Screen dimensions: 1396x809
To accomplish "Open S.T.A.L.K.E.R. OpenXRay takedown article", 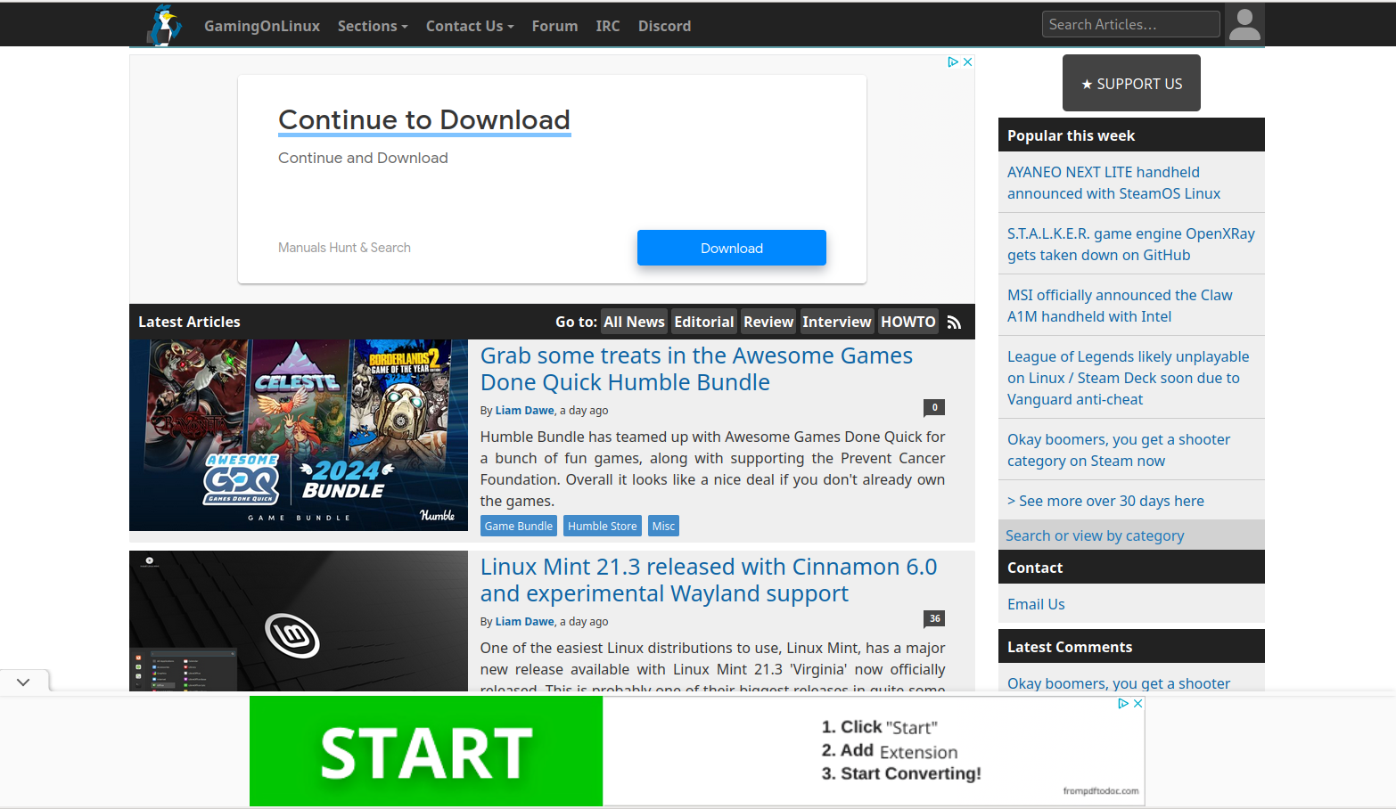I will [x=1130, y=244].
